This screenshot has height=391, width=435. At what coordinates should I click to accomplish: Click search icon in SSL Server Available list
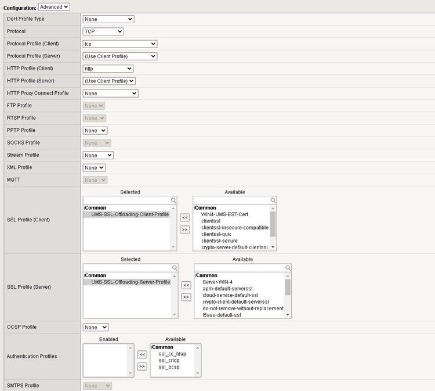[287, 268]
